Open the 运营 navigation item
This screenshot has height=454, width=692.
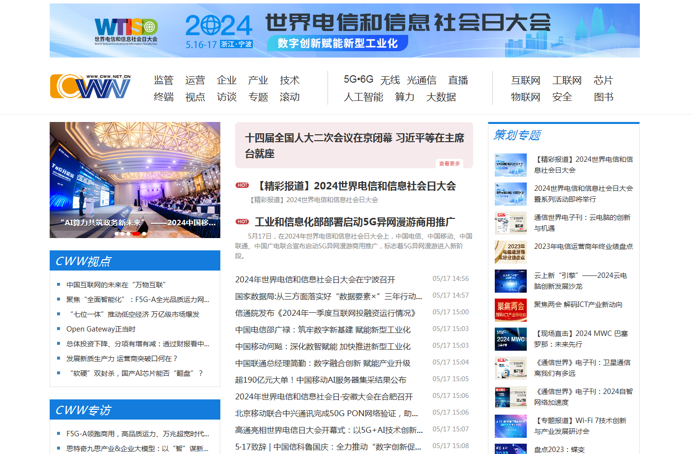[195, 80]
